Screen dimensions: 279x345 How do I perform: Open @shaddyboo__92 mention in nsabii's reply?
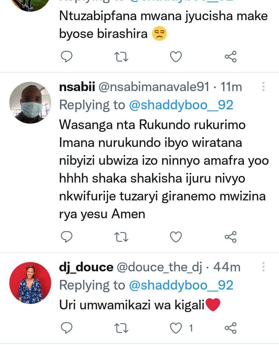(x=181, y=105)
